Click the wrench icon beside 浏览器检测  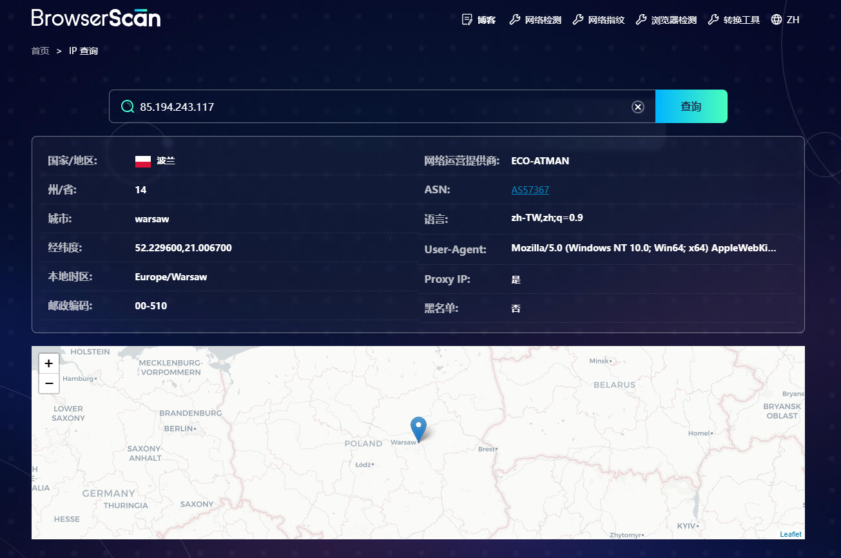coord(641,19)
